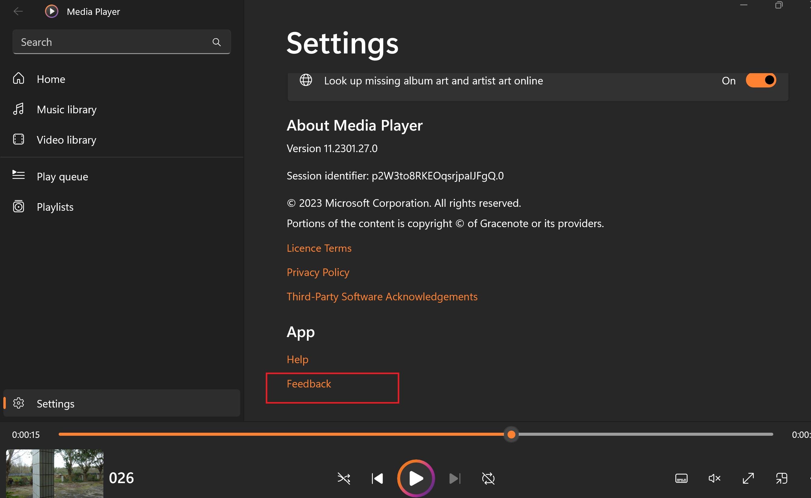The image size is (811, 498).
Task: Open Privacy Policy page
Action: pyautogui.click(x=318, y=272)
